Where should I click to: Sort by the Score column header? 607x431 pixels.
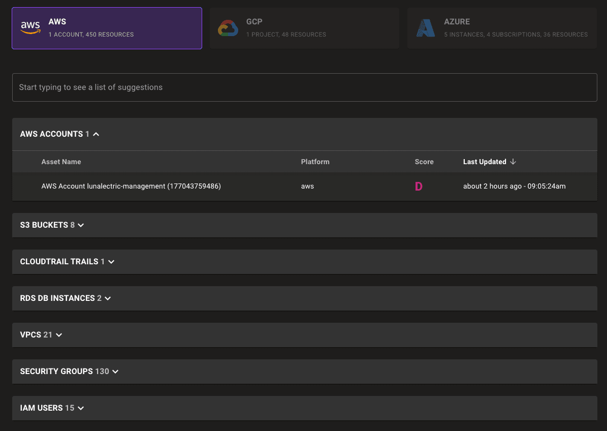[424, 162]
